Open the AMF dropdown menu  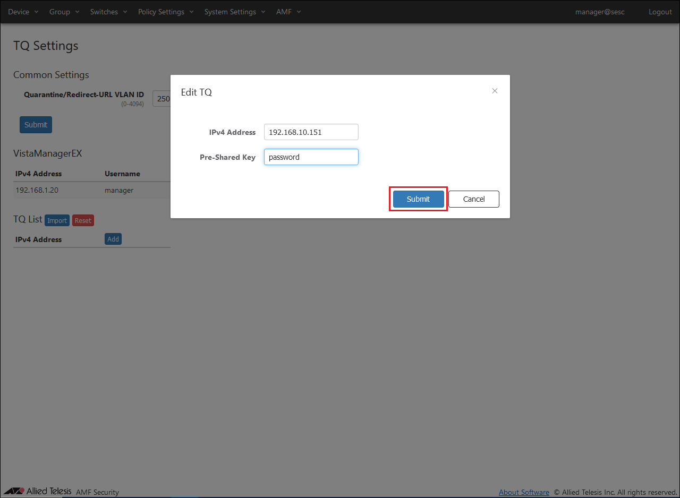click(x=288, y=12)
